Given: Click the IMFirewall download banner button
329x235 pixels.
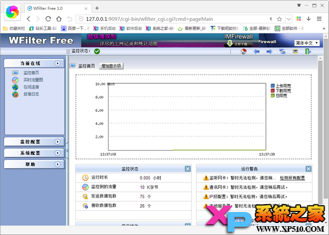Looking at the screenshot, I should coord(238,44).
